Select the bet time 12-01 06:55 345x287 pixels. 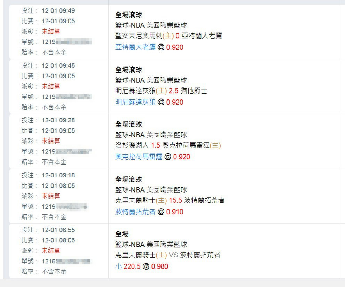click(x=58, y=230)
